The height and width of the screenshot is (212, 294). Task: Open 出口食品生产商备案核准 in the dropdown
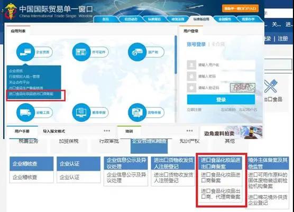click(x=26, y=88)
